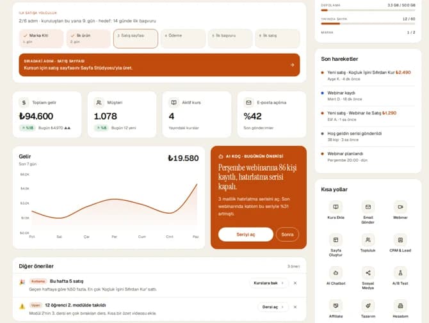The width and height of the screenshot is (429, 323).
Task: Click the Depolama progress bar
Action: 368,10
